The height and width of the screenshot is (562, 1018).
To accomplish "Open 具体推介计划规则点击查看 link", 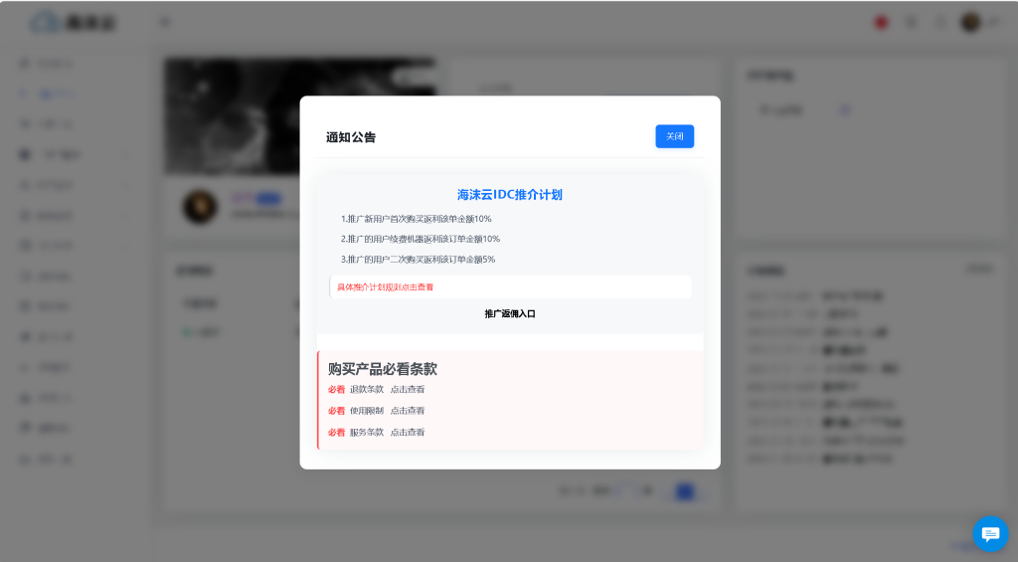I will pyautogui.click(x=385, y=287).
